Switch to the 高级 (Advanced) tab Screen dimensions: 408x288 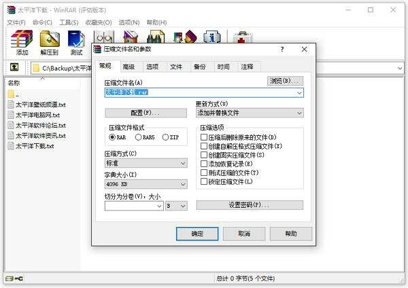[x=129, y=67]
